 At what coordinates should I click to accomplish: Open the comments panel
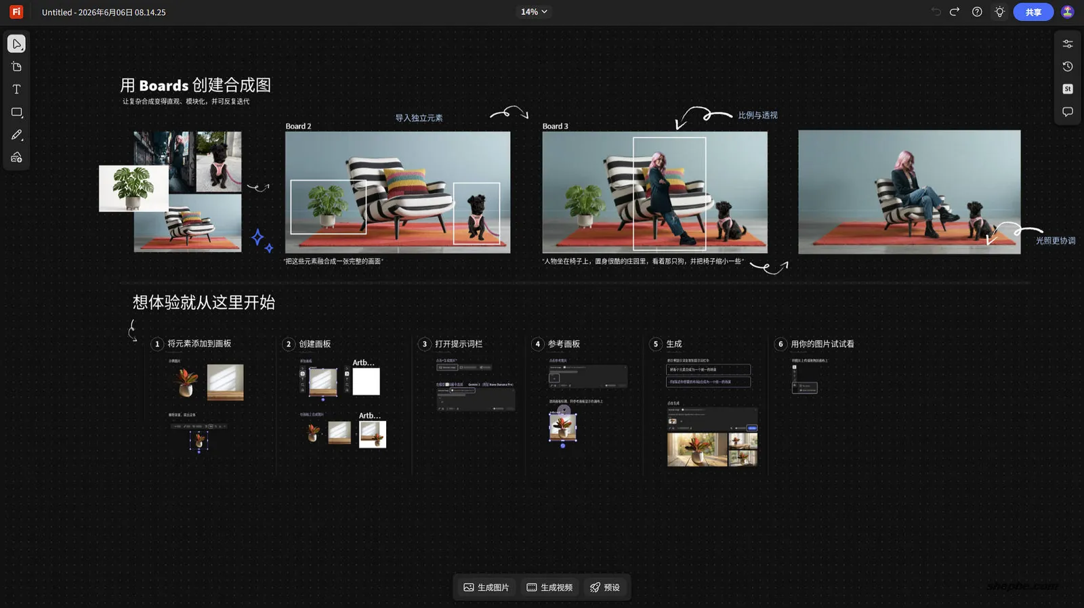pyautogui.click(x=1067, y=112)
